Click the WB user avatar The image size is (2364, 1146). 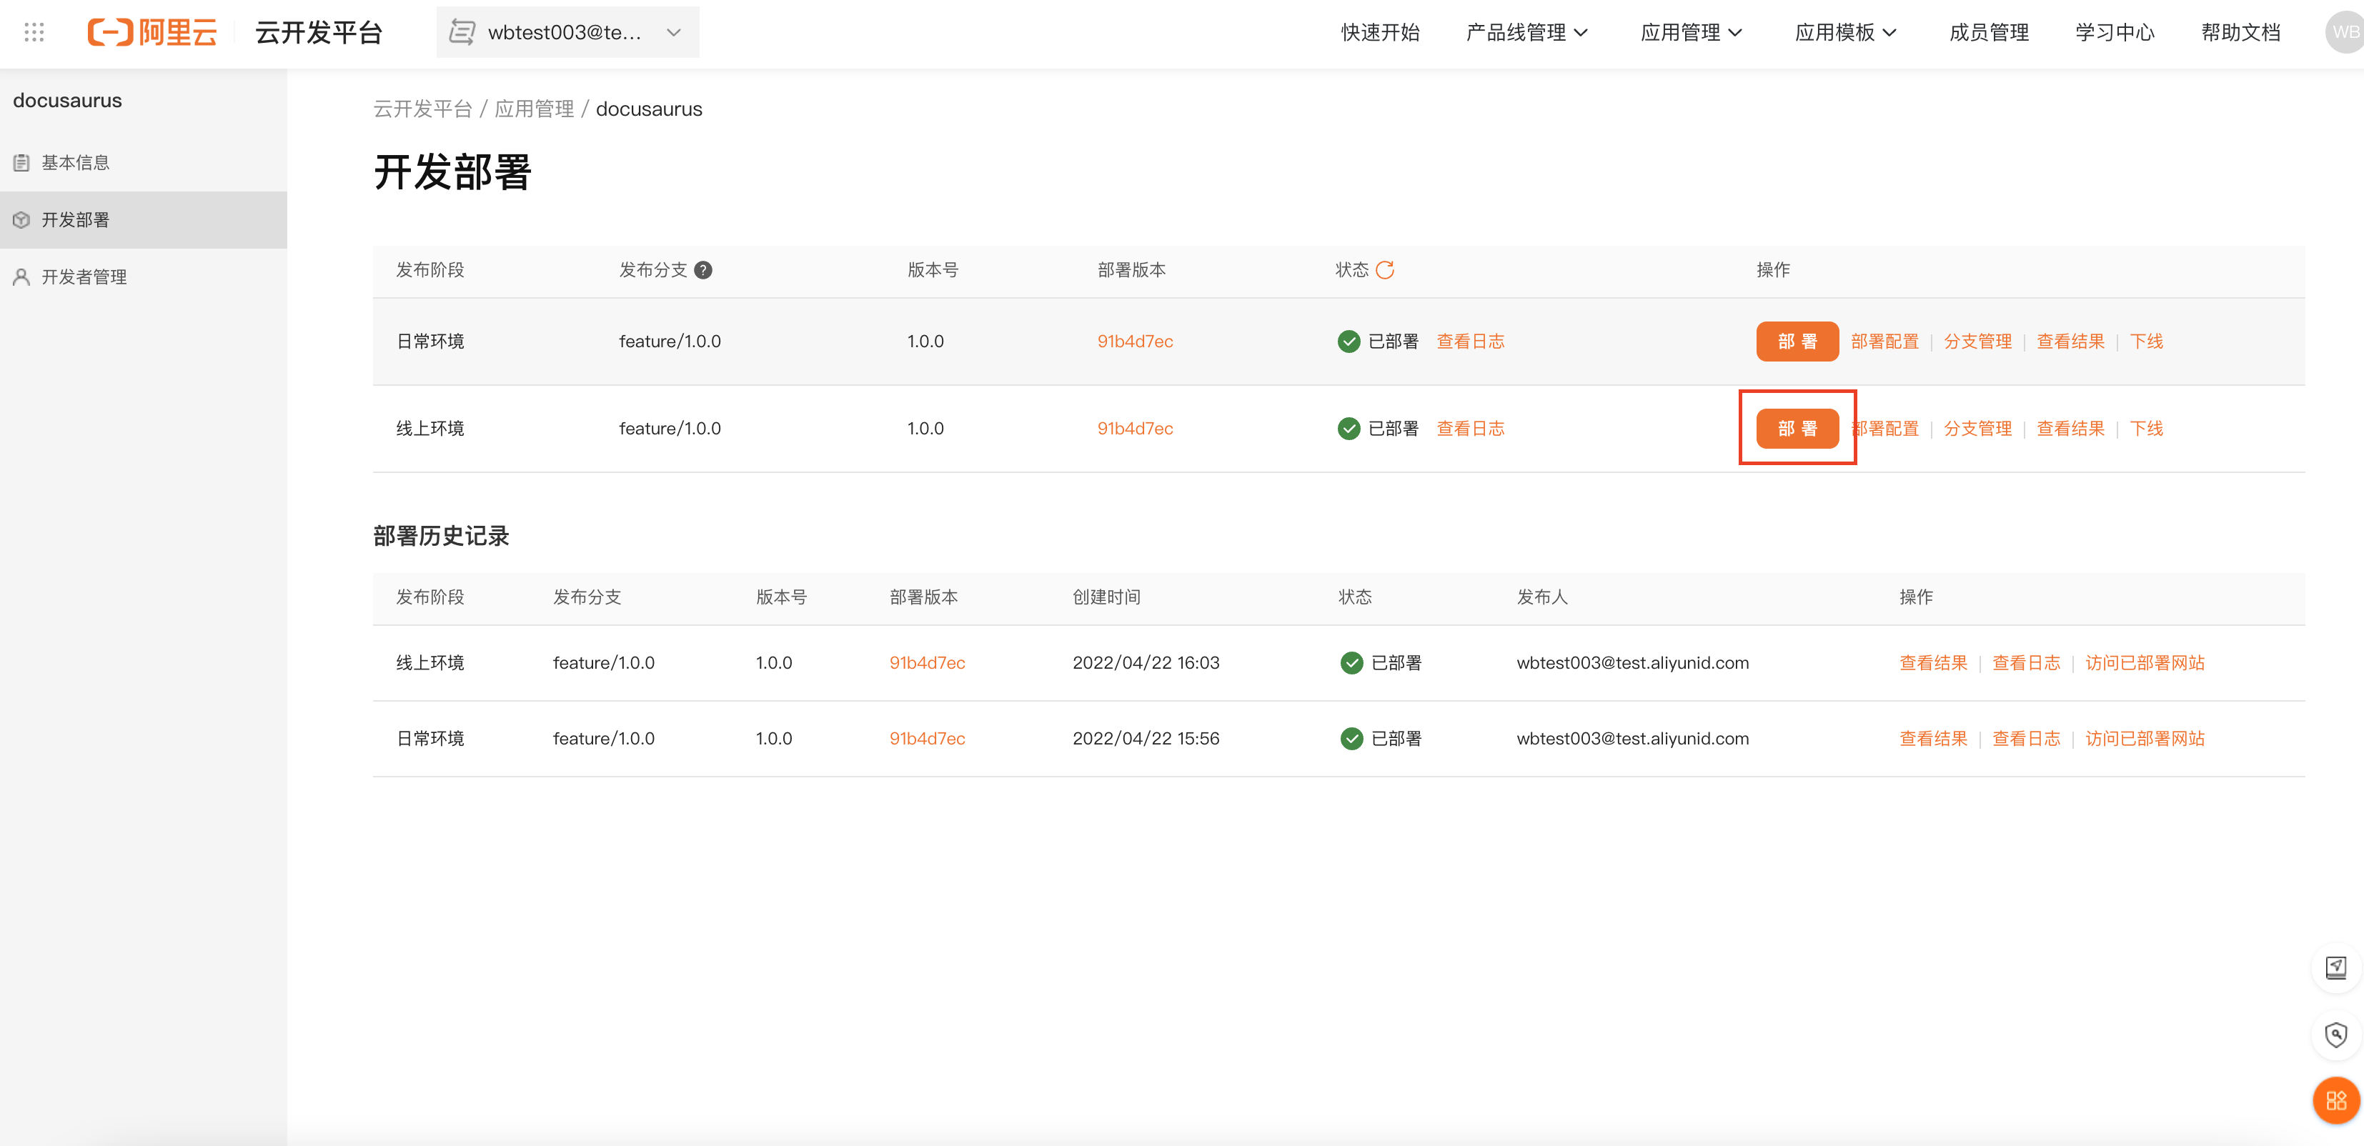click(x=2345, y=32)
